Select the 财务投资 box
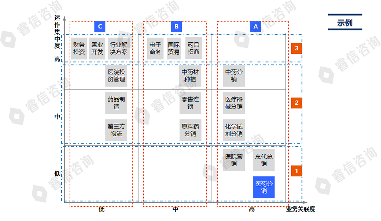This screenshot has width=381, height=221. [x=79, y=48]
